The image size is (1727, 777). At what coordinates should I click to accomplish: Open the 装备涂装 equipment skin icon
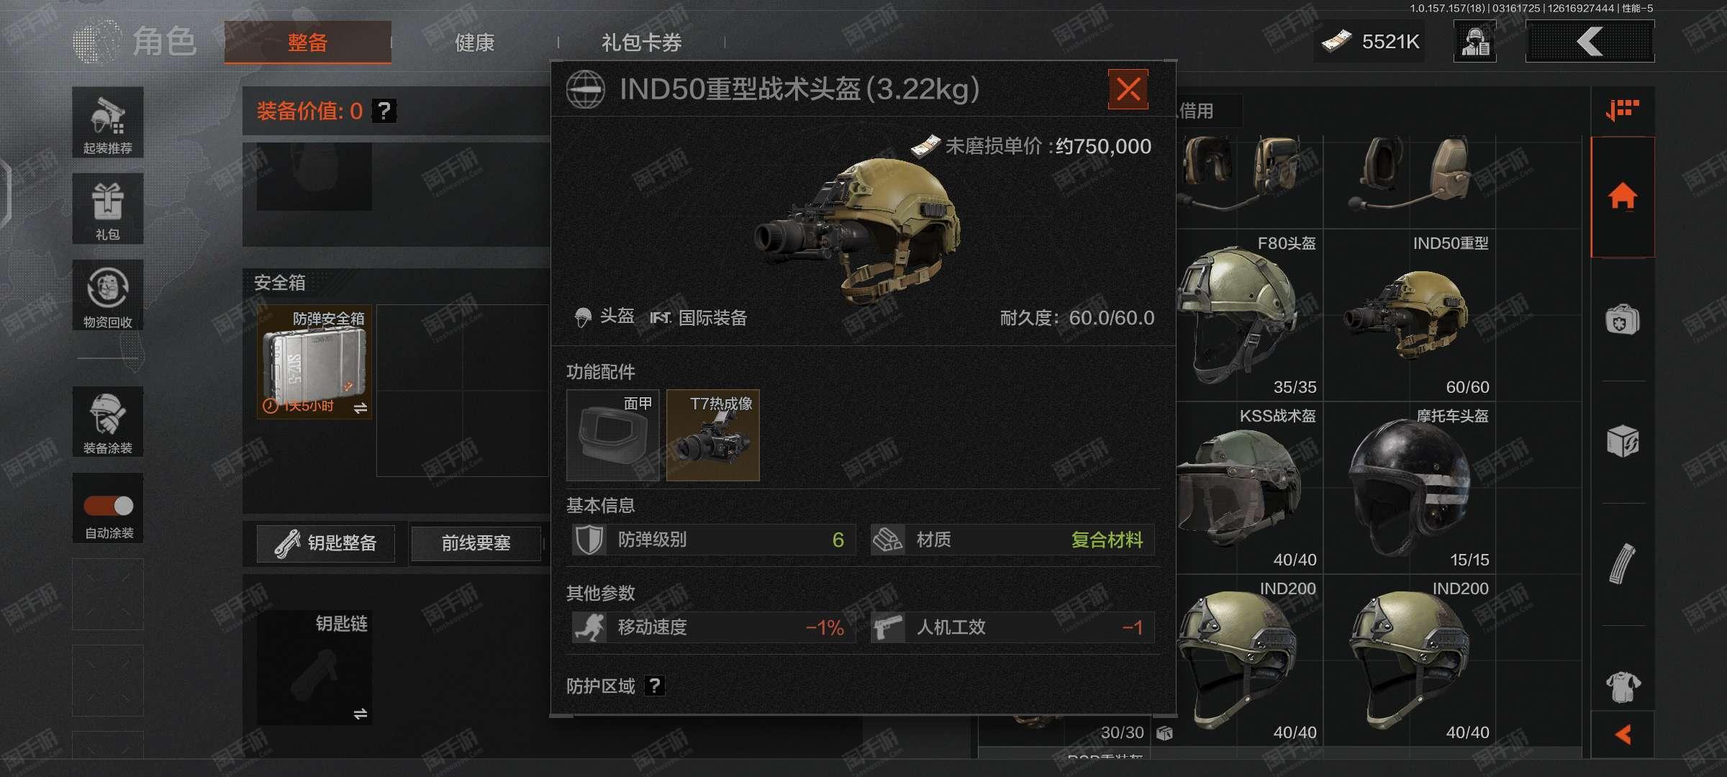[x=108, y=422]
